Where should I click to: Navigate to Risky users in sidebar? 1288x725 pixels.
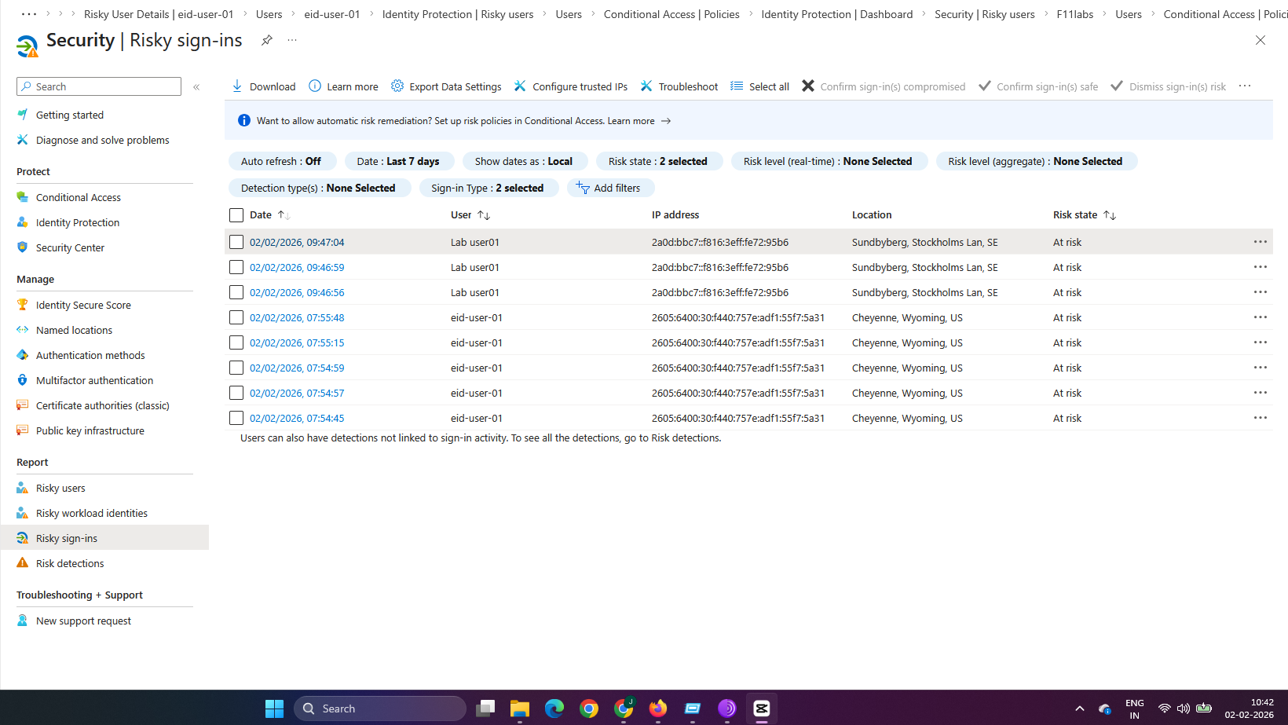coord(60,488)
